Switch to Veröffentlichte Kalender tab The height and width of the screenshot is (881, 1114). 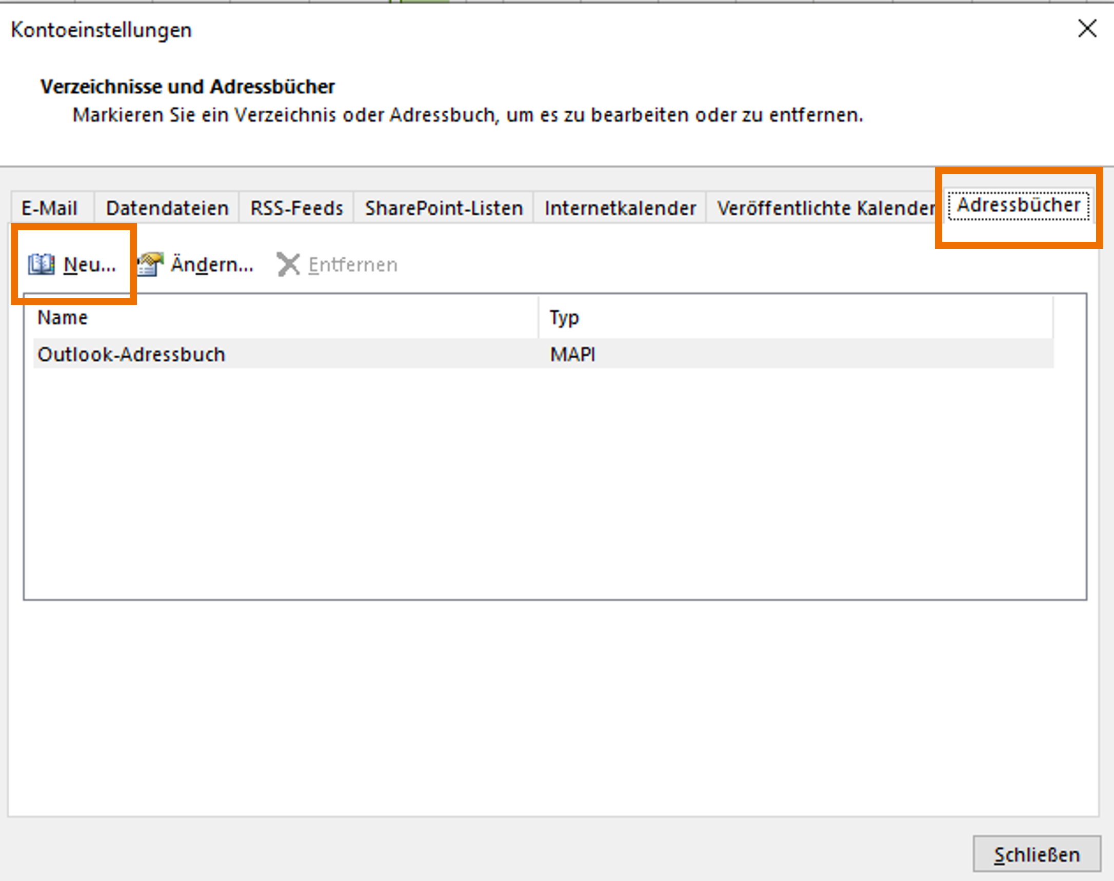tap(825, 209)
